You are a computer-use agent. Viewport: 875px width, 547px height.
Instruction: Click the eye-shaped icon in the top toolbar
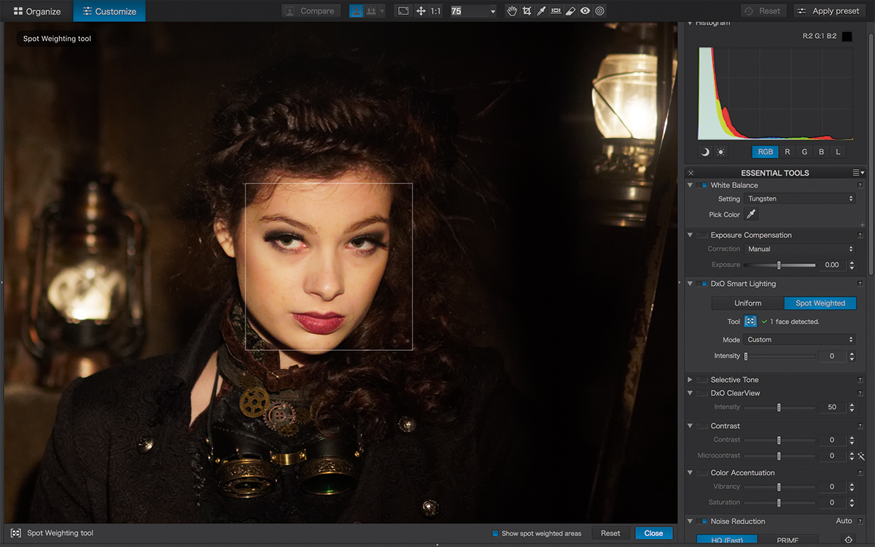point(585,11)
